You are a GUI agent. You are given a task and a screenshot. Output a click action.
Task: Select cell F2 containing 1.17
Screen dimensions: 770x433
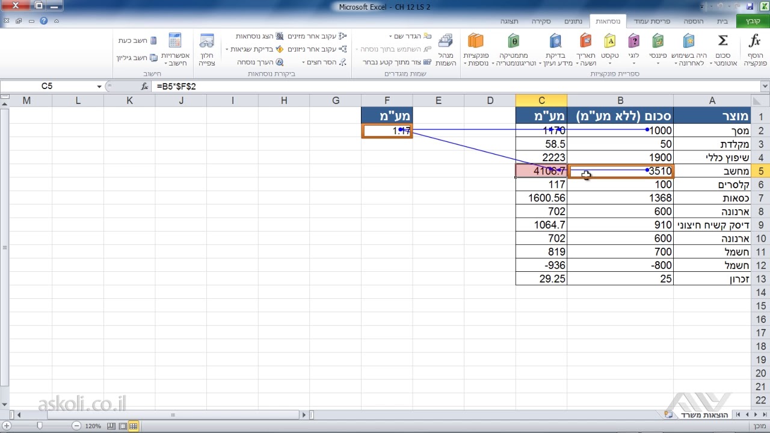point(387,131)
